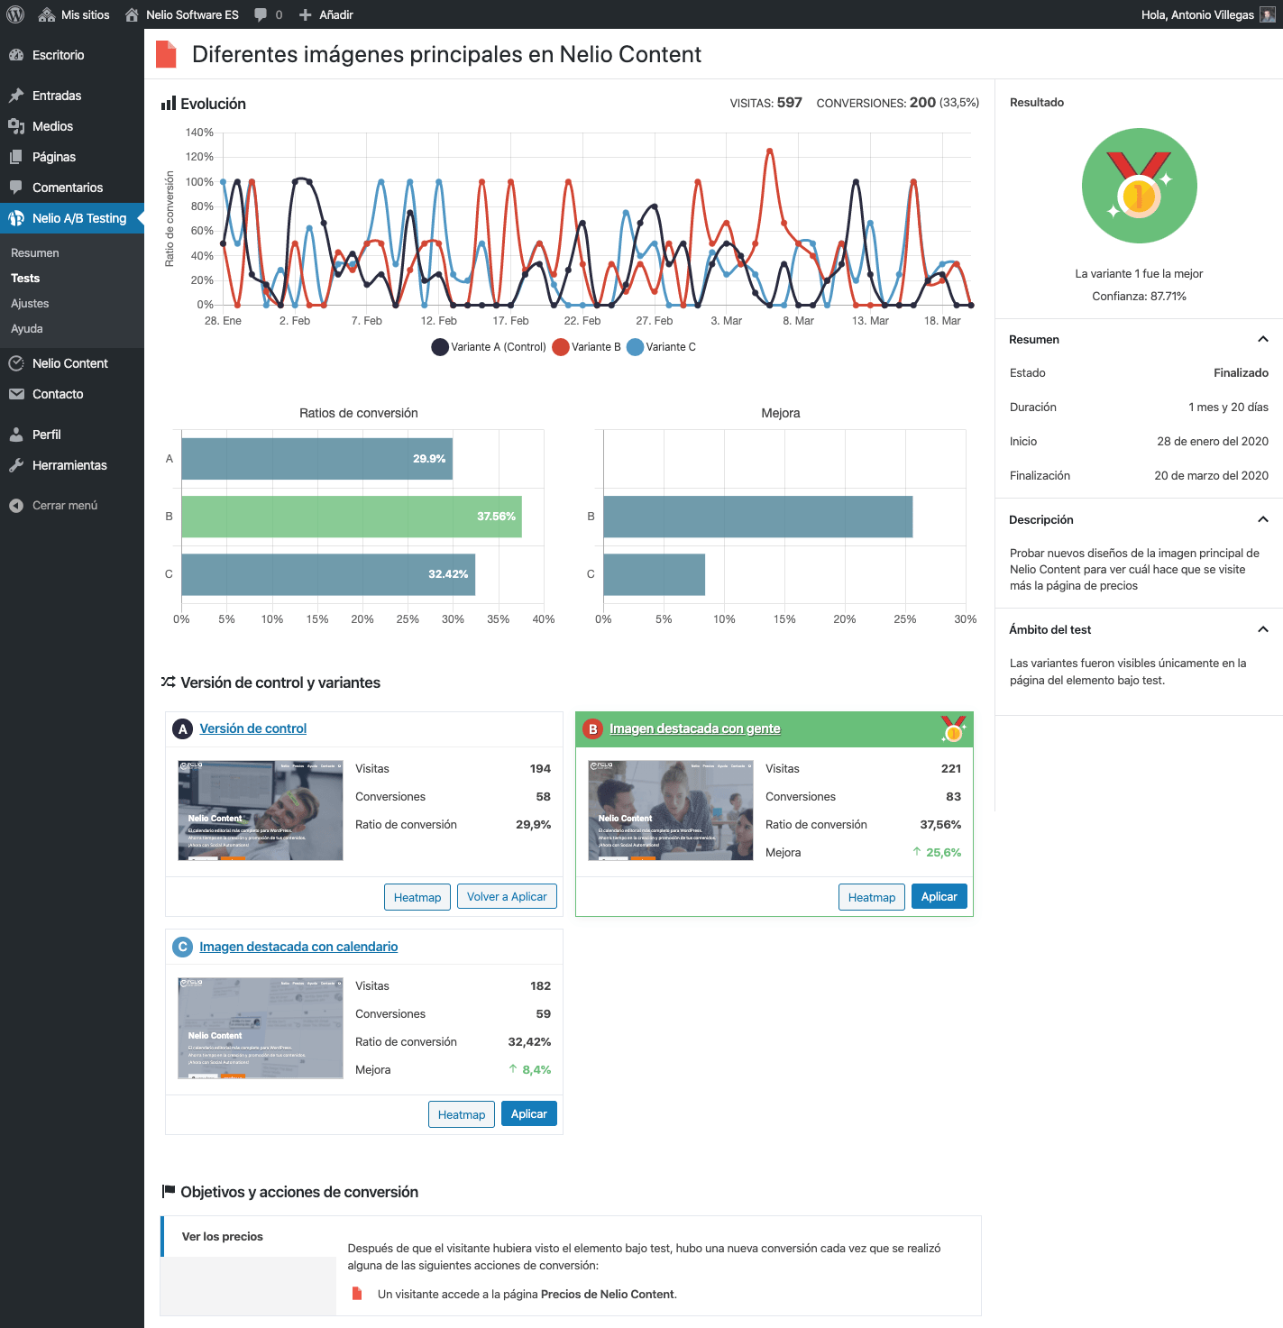This screenshot has height=1328, width=1283.
Task: Click the control version preview thumbnail
Action: pyautogui.click(x=261, y=811)
